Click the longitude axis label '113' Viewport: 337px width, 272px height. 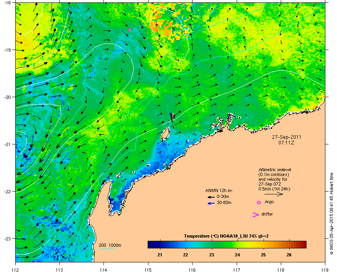click(59, 270)
